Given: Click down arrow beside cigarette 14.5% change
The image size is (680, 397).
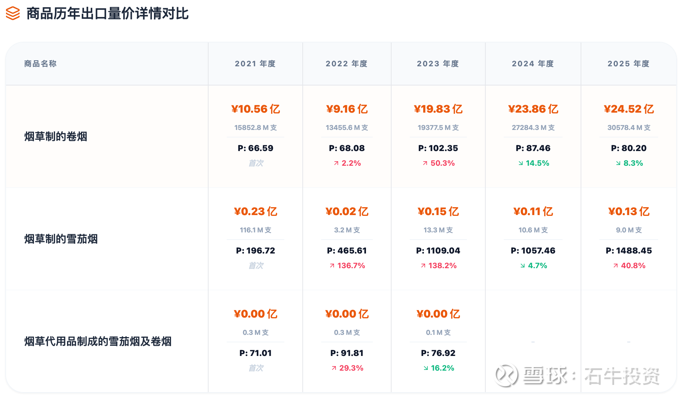Looking at the screenshot, I should (x=521, y=163).
